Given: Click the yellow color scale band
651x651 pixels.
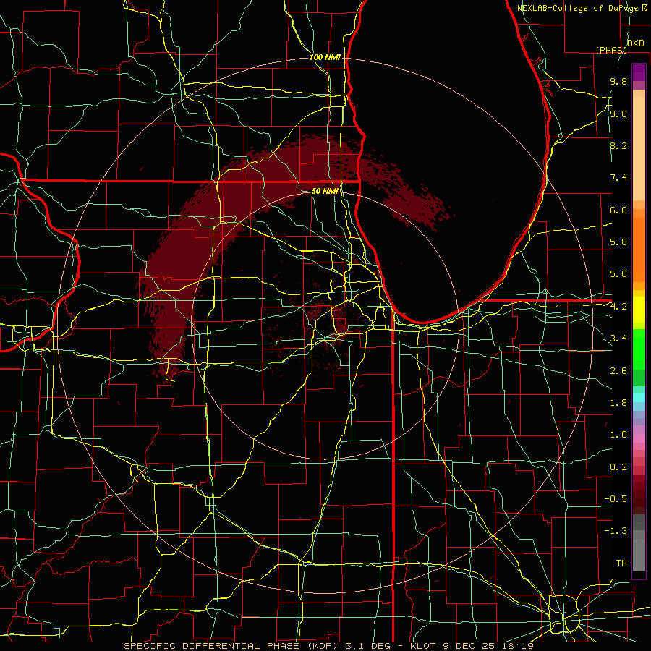Looking at the screenshot, I should tap(639, 310).
